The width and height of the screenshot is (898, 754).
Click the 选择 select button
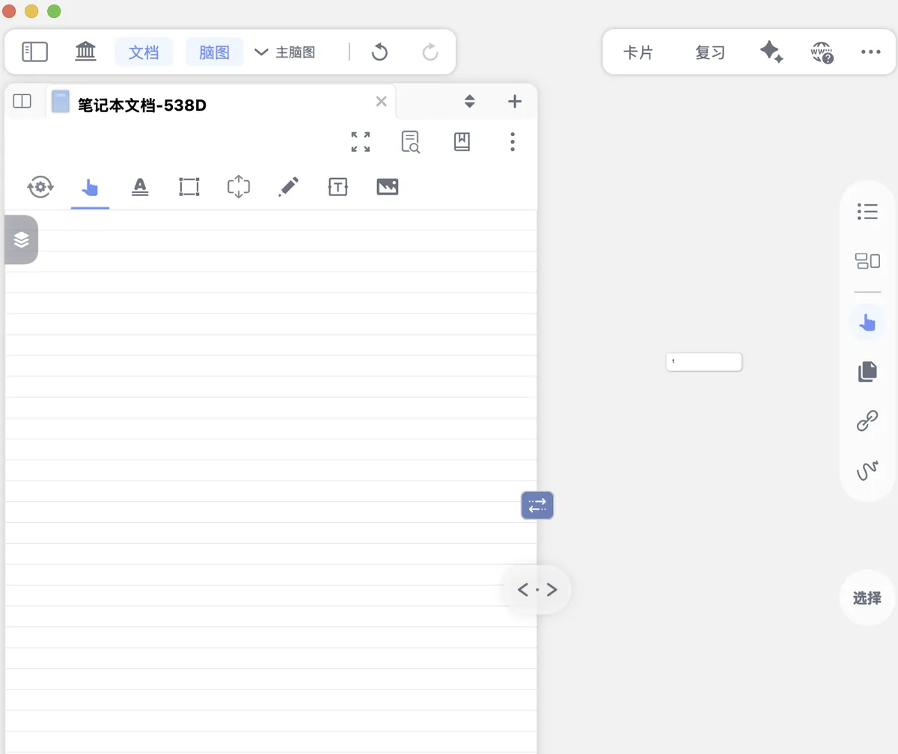(867, 598)
